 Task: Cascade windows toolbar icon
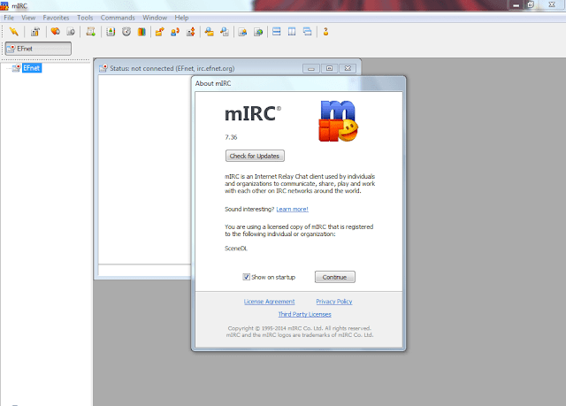pyautogui.click(x=307, y=32)
